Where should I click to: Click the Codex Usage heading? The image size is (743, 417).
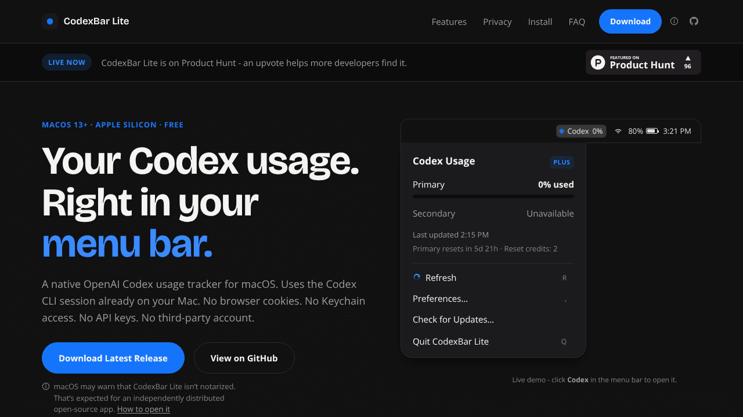click(444, 161)
